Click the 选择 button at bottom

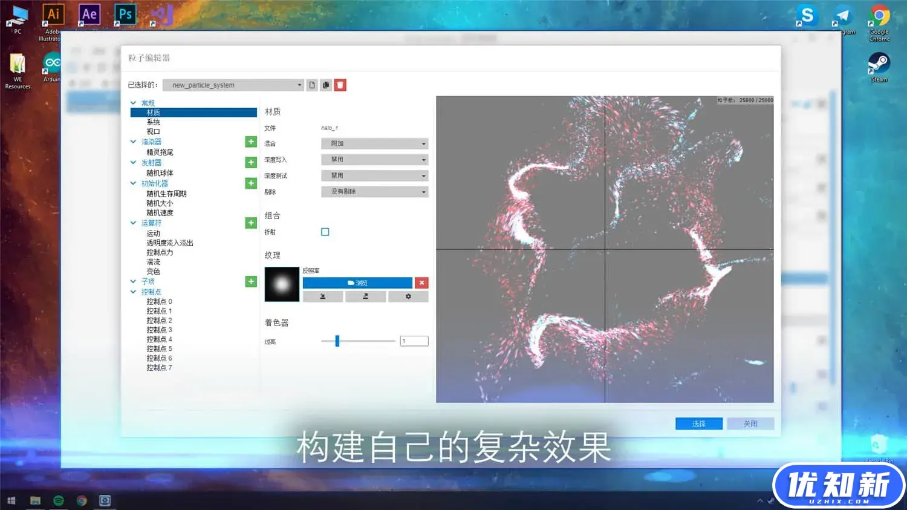click(698, 423)
